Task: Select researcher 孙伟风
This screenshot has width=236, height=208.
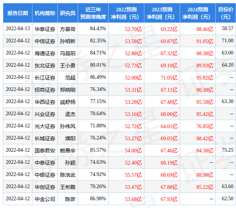Action: coord(68,126)
